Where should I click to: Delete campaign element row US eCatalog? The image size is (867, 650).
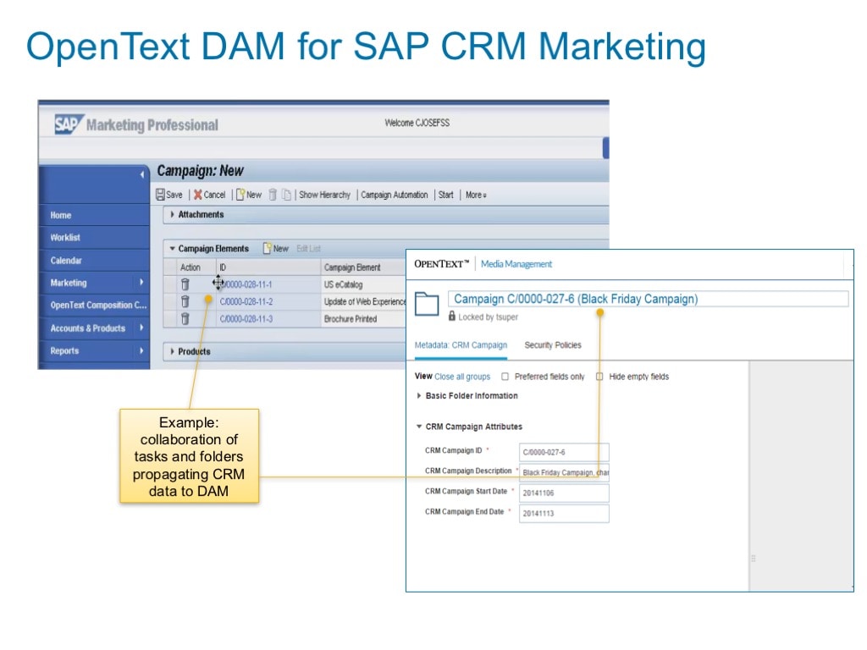(x=185, y=284)
